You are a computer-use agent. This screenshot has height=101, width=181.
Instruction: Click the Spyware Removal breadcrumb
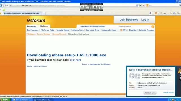pos(59,34)
